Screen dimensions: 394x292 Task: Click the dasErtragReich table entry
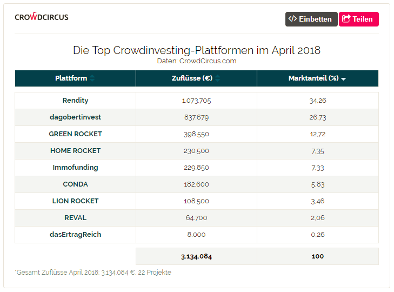(75, 235)
